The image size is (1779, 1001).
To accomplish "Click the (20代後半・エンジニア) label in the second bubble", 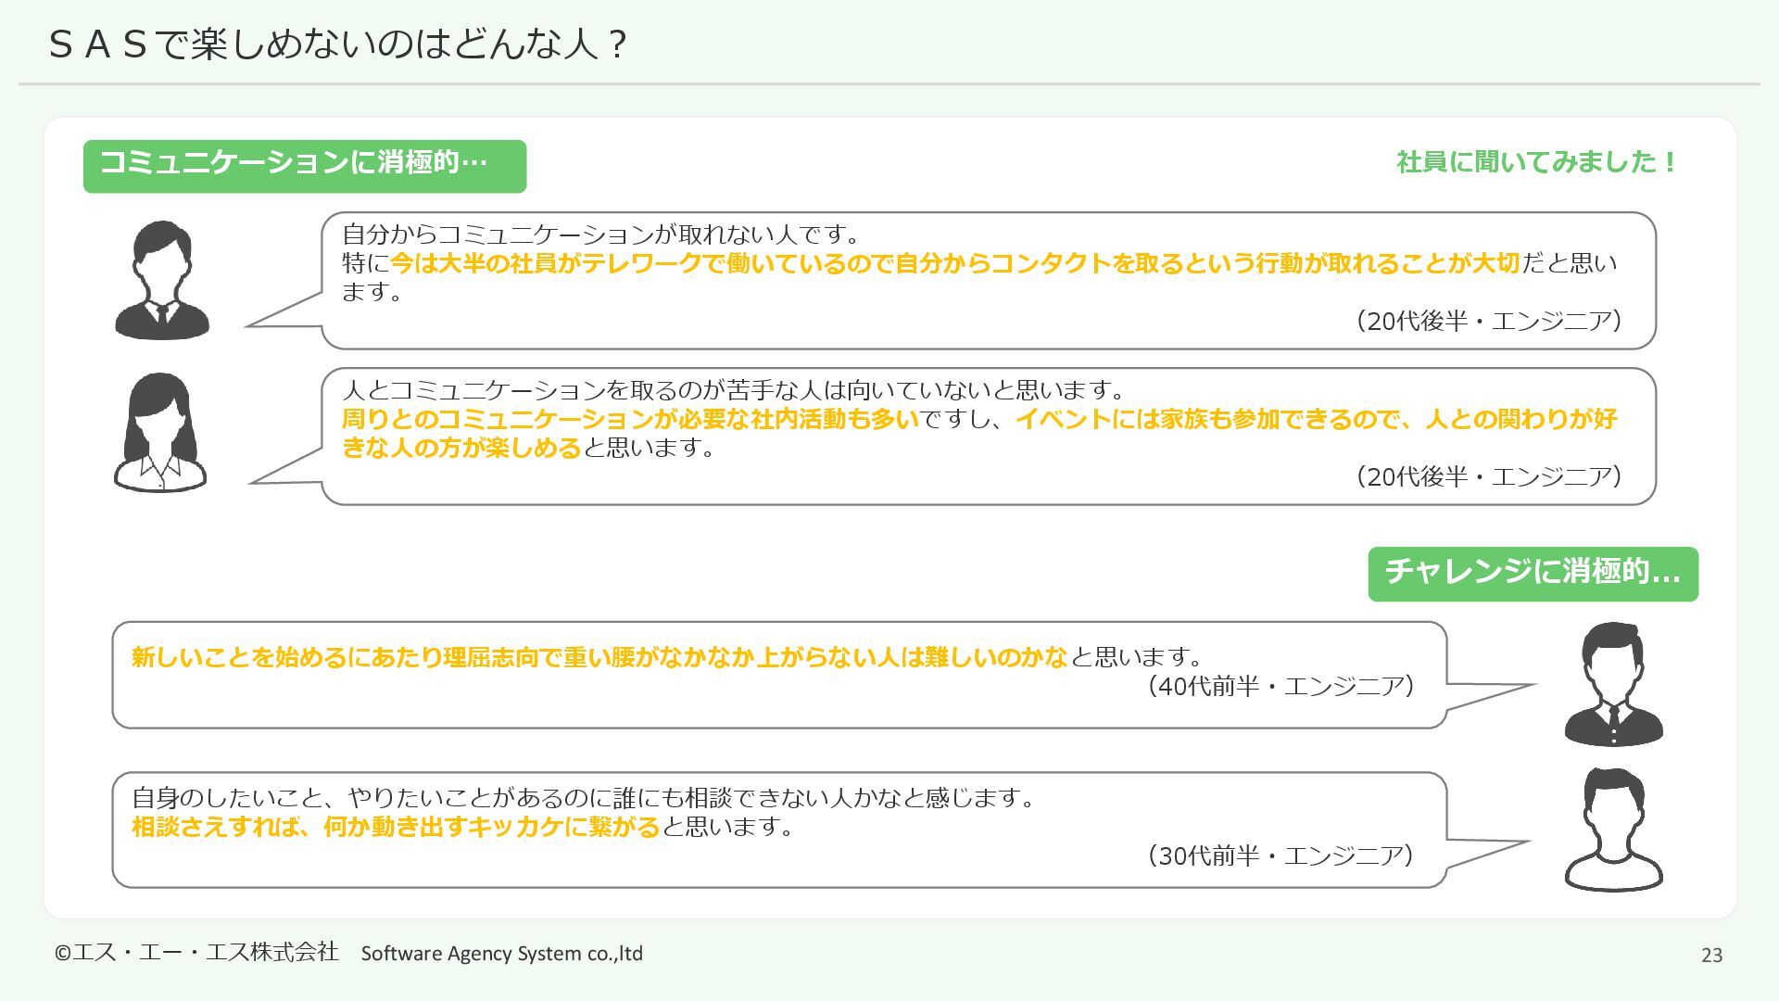I will click(1489, 476).
